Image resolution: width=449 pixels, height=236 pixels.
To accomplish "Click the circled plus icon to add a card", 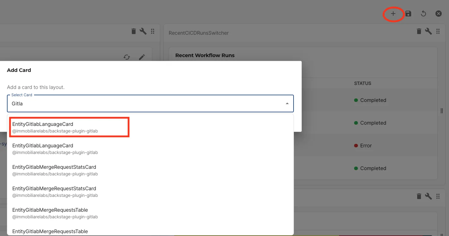I will point(393,14).
